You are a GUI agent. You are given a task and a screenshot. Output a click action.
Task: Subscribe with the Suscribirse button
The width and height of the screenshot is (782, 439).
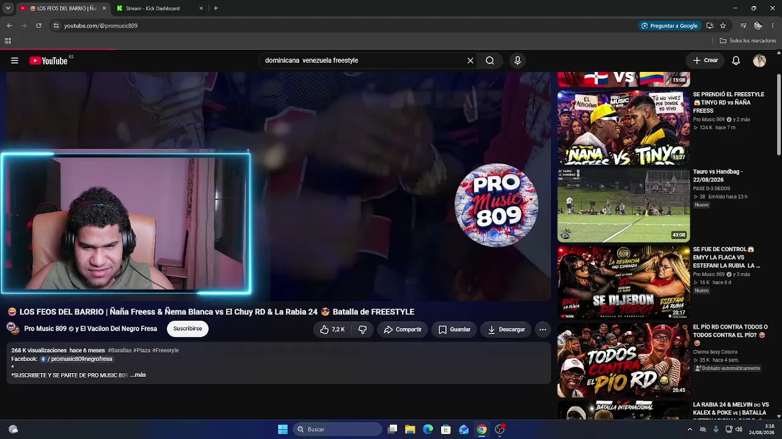coord(188,329)
